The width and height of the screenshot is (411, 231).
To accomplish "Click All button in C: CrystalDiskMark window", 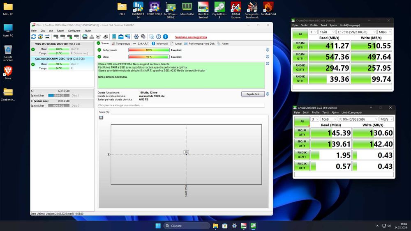I will [300, 34].
